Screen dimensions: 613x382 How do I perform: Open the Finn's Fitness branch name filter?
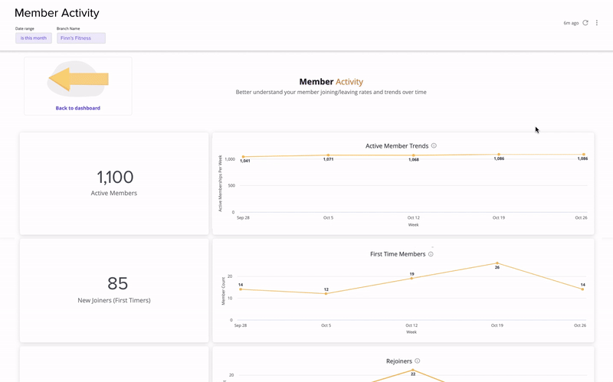click(81, 38)
